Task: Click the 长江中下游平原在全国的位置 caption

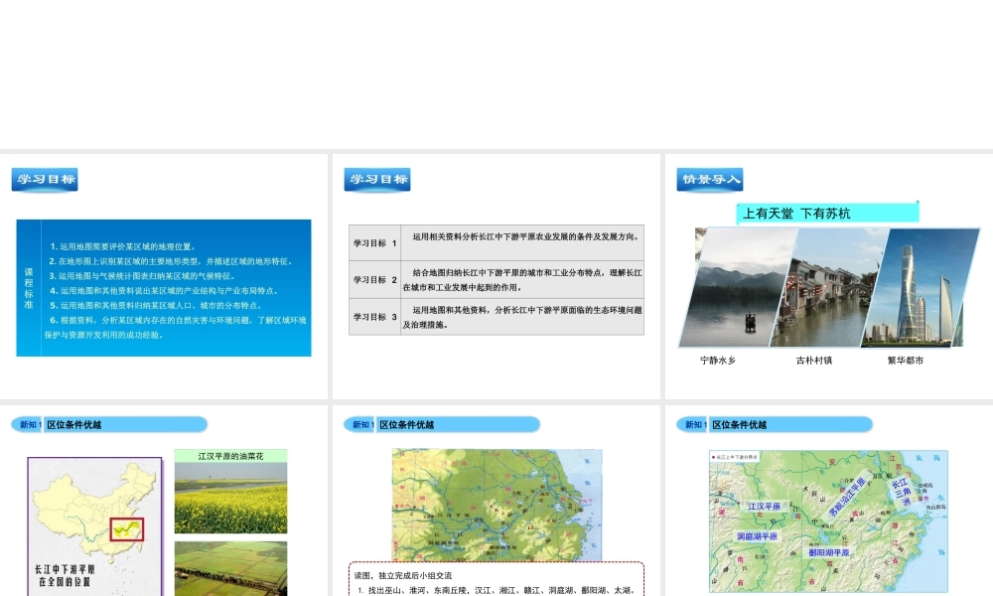Action: click(x=64, y=576)
